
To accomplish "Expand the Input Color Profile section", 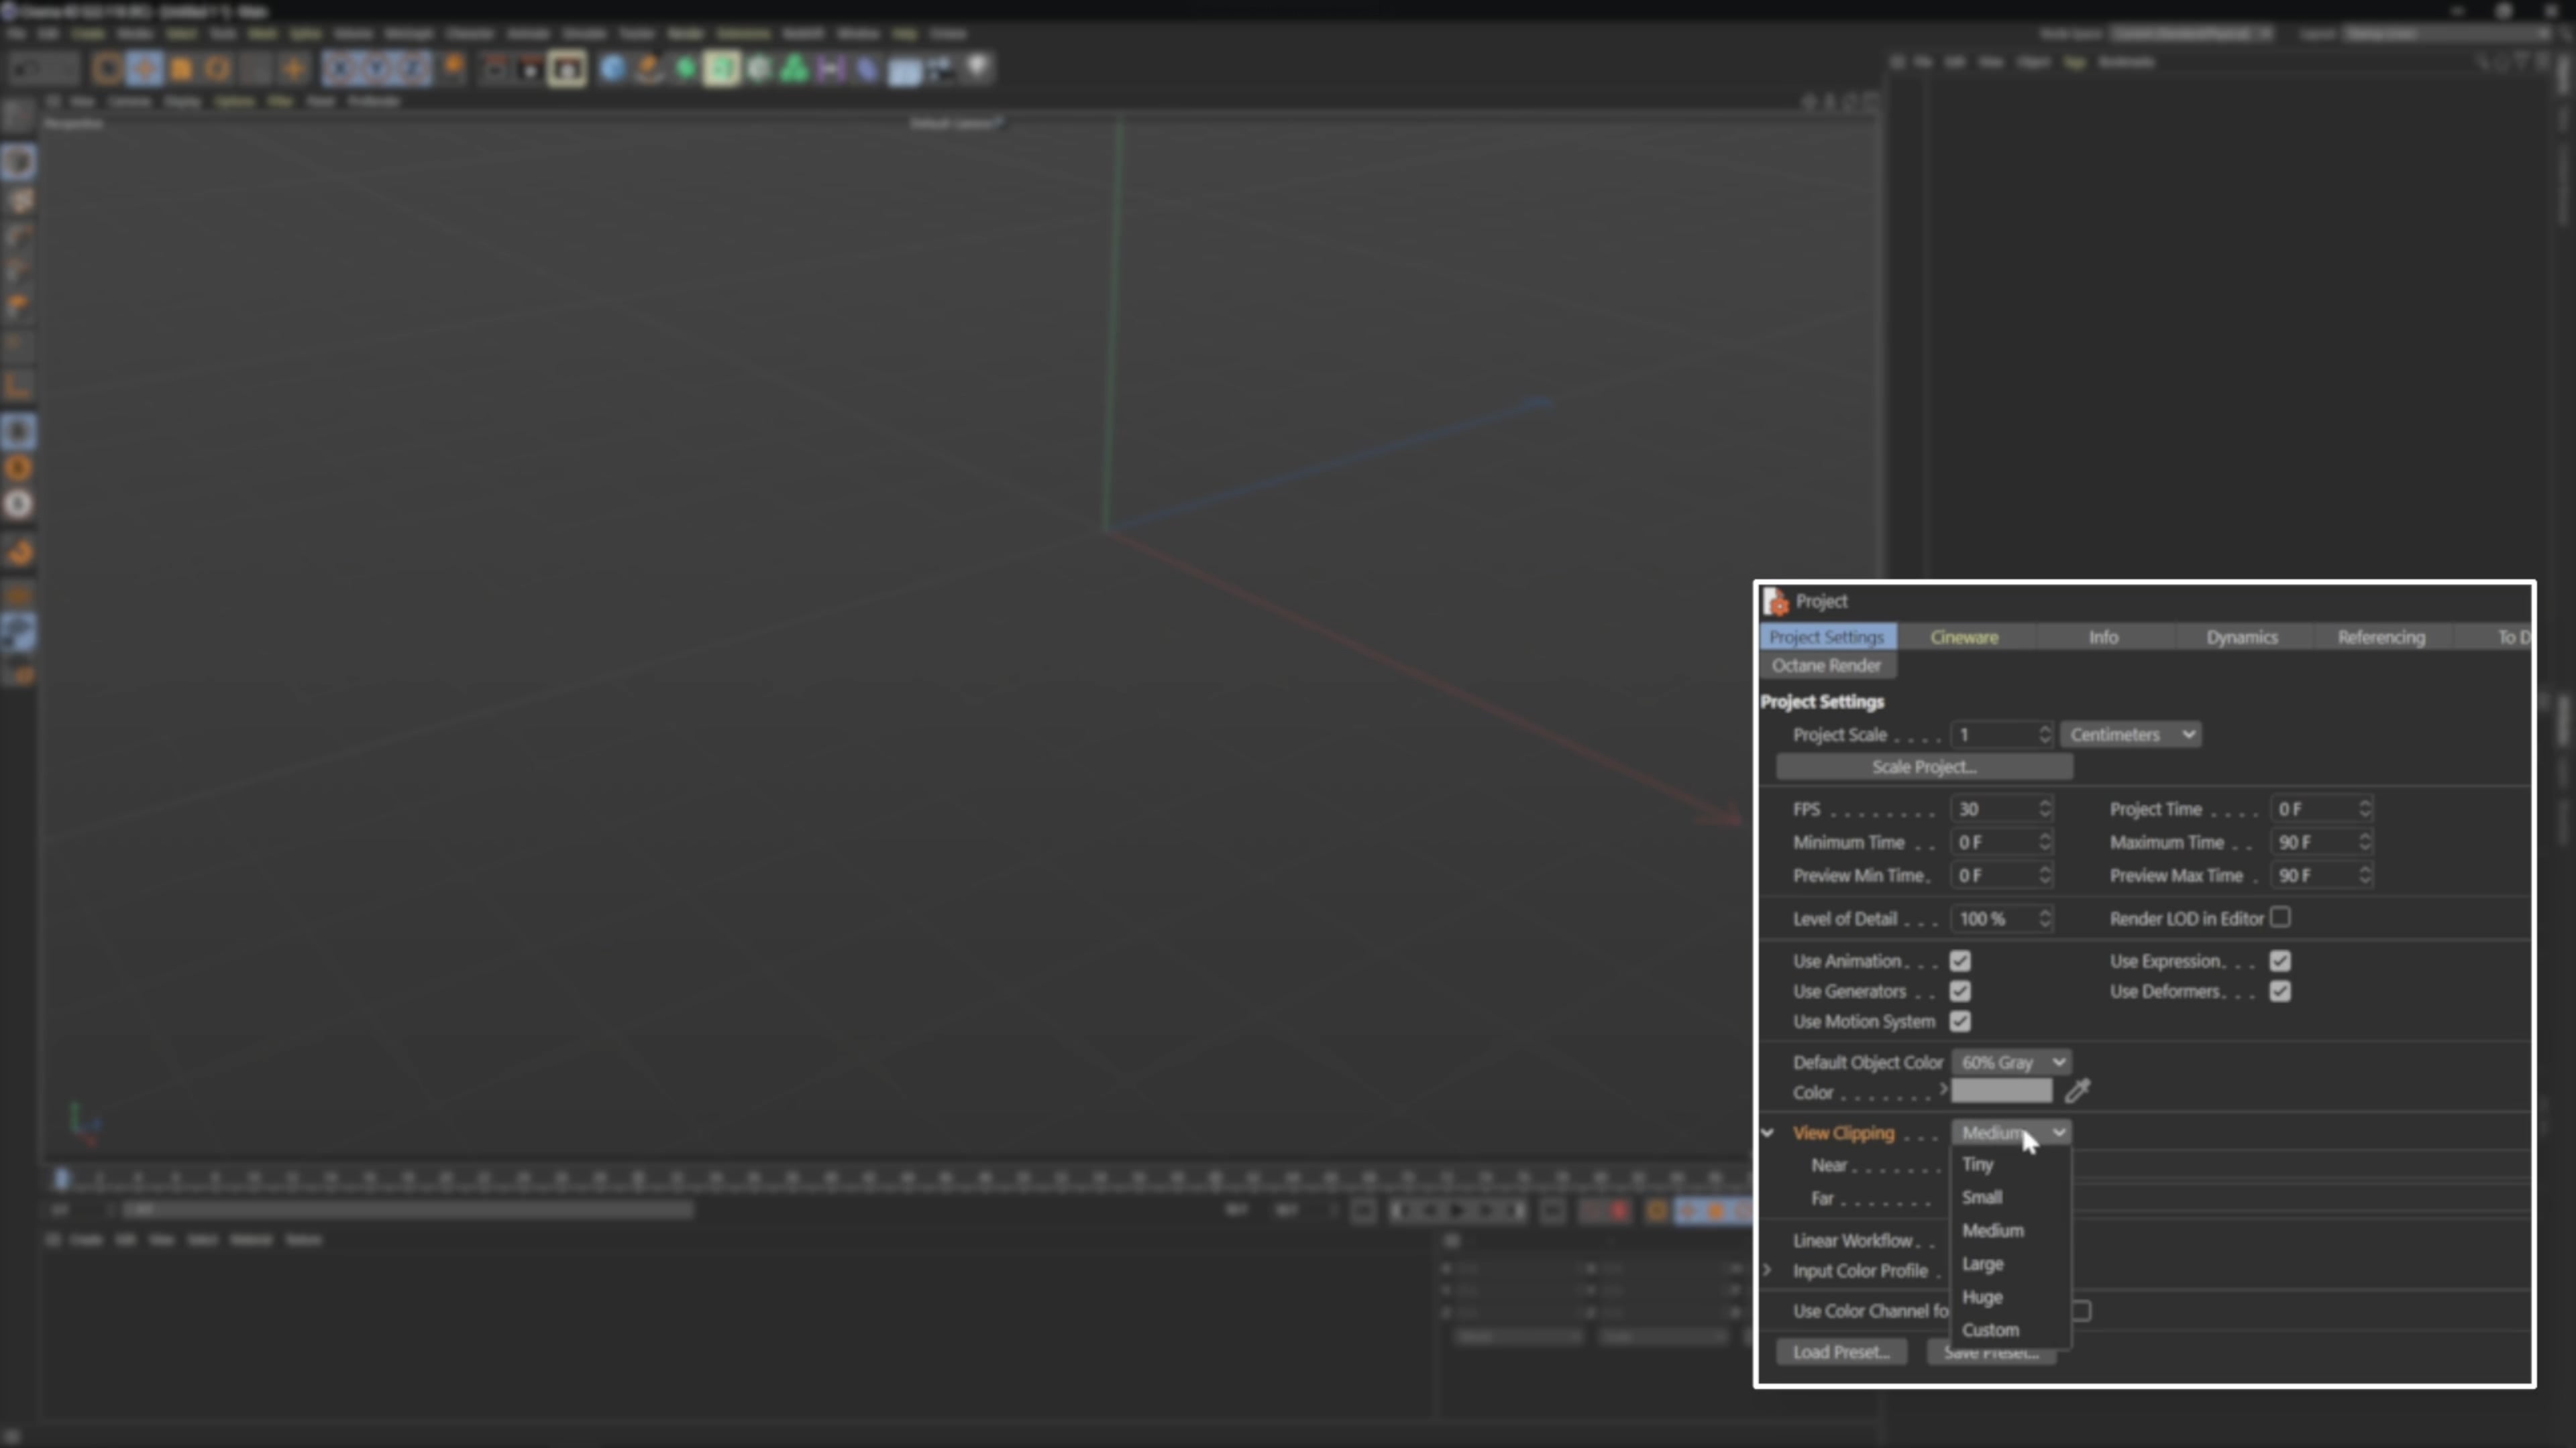I will tap(1768, 1270).
